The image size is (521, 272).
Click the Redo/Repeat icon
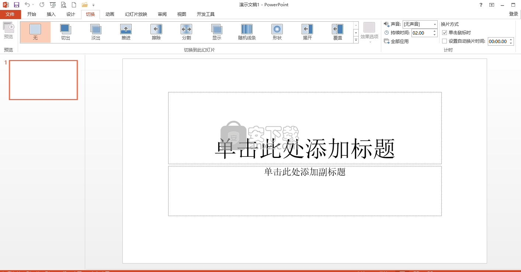coord(42,5)
